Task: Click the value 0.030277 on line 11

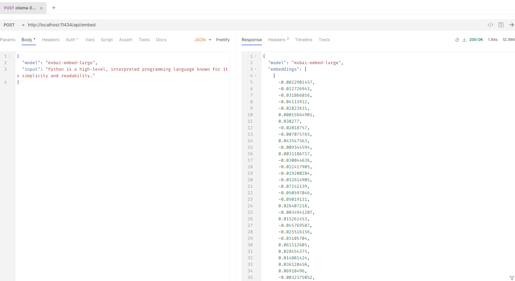Action: (x=289, y=121)
